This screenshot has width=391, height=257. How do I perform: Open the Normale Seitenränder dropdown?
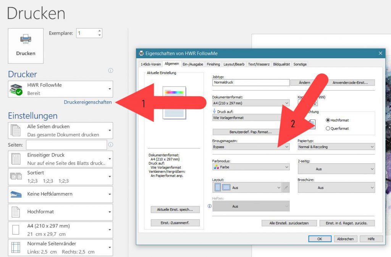pyautogui.click(x=60, y=247)
